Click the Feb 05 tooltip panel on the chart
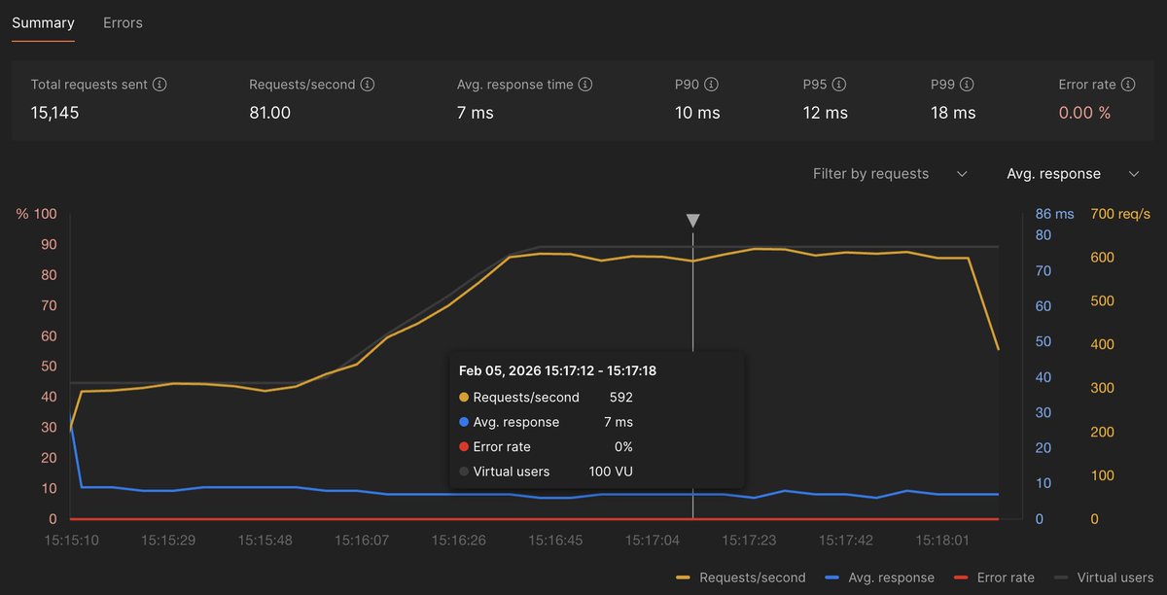This screenshot has width=1167, height=595. tap(593, 418)
